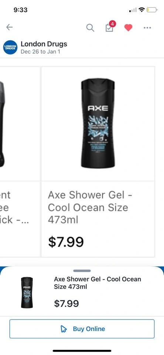Tap the back arrow icon
The height and width of the screenshot is (355, 164).
[x=9, y=27]
